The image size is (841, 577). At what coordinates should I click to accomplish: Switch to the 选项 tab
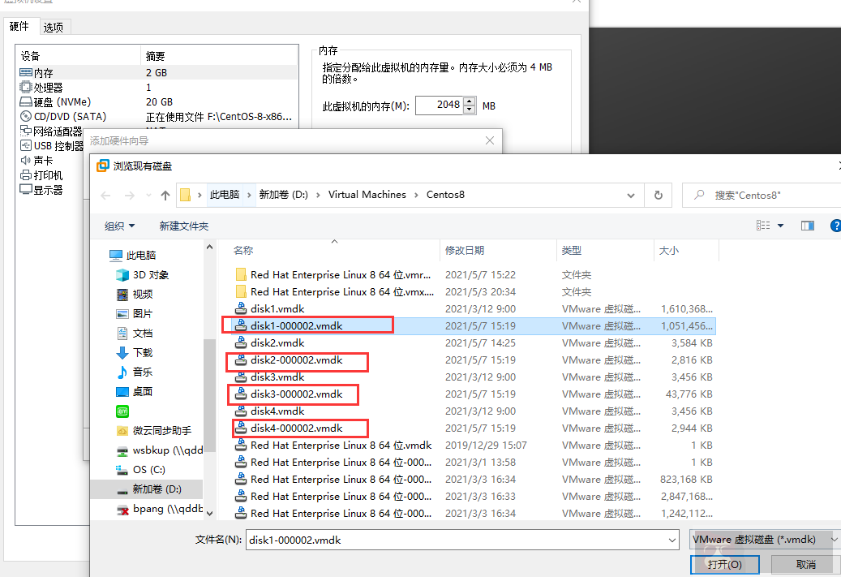click(54, 26)
